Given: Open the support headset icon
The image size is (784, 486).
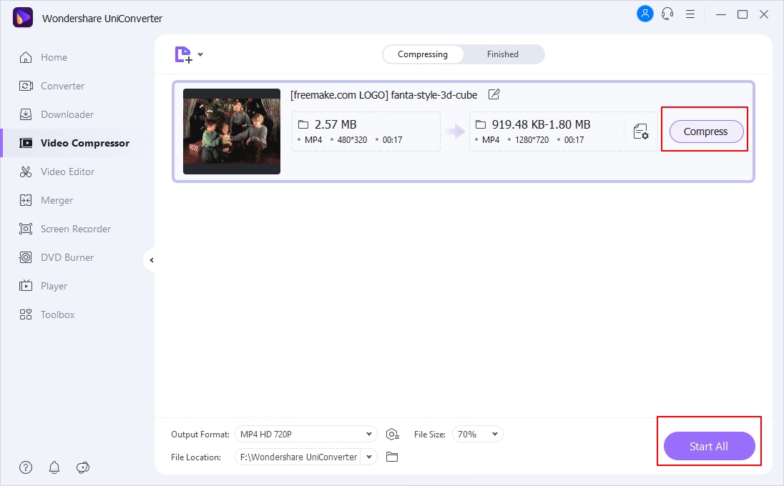Looking at the screenshot, I should (x=667, y=14).
